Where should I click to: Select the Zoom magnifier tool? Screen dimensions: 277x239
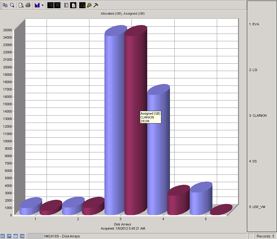click(x=12, y=5)
